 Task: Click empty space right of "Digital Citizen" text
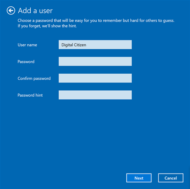110,45
